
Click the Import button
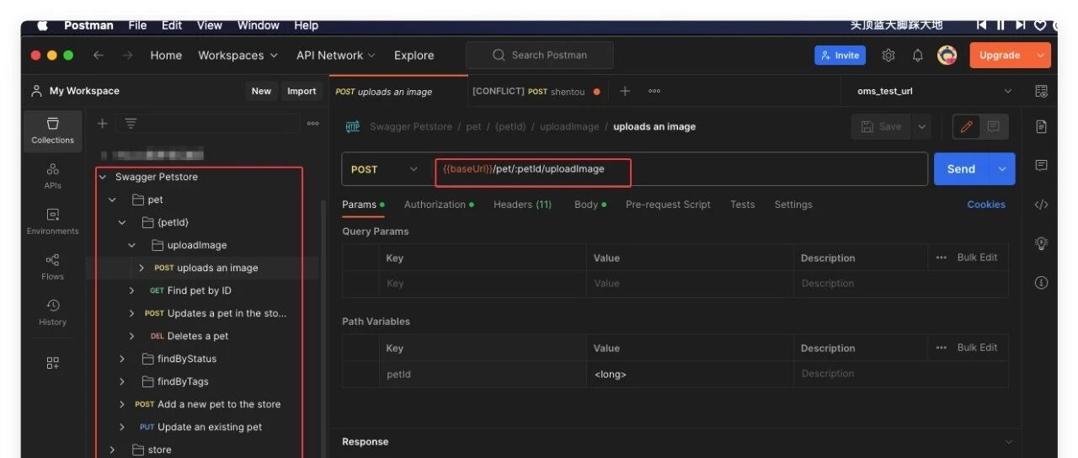point(302,91)
